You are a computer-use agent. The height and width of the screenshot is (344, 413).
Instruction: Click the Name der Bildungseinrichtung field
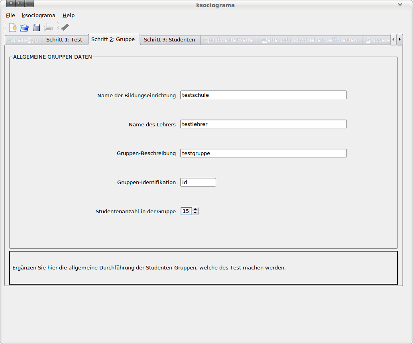[x=263, y=95]
